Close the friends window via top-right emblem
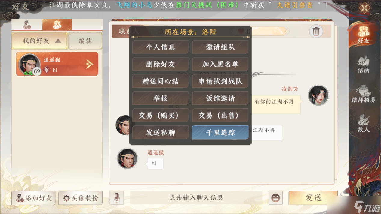Image resolution: width=381 pixels, height=214 pixels. pyautogui.click(x=365, y=8)
